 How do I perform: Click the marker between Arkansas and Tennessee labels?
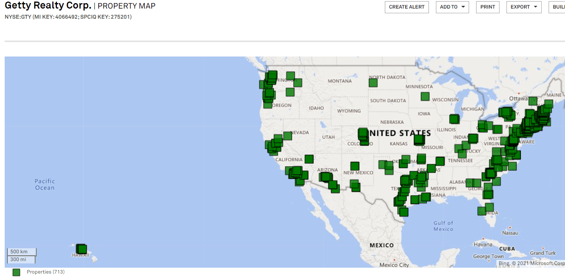click(440, 161)
